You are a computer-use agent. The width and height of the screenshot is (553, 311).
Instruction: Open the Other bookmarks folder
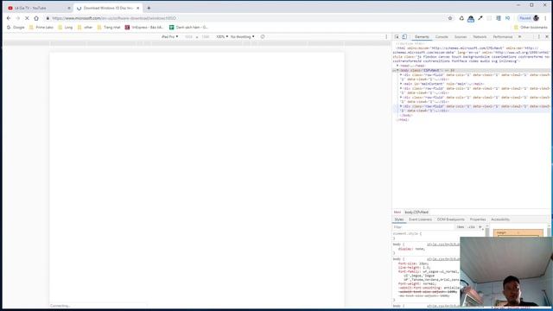[531, 27]
